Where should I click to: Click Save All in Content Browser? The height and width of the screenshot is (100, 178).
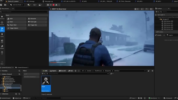(x=62, y=71)
